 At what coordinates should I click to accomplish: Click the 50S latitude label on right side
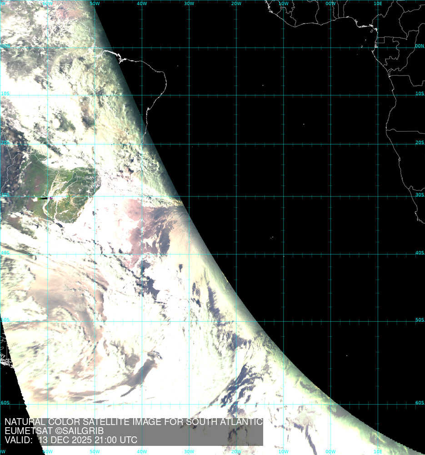[419, 320]
